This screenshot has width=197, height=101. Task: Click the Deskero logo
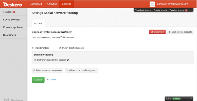pos(13,4)
